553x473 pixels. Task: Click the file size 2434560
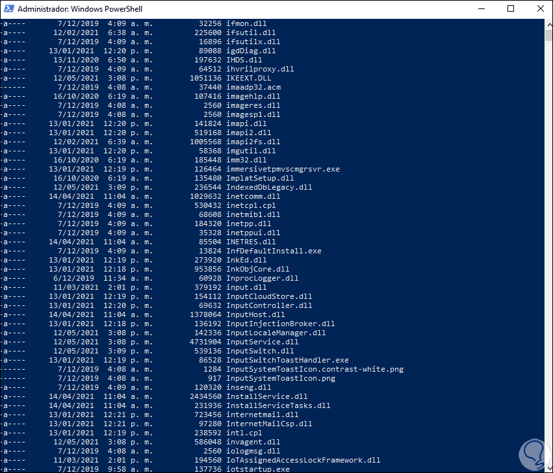[x=205, y=397]
